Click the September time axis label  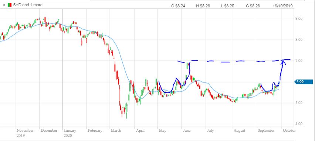coord(266,131)
